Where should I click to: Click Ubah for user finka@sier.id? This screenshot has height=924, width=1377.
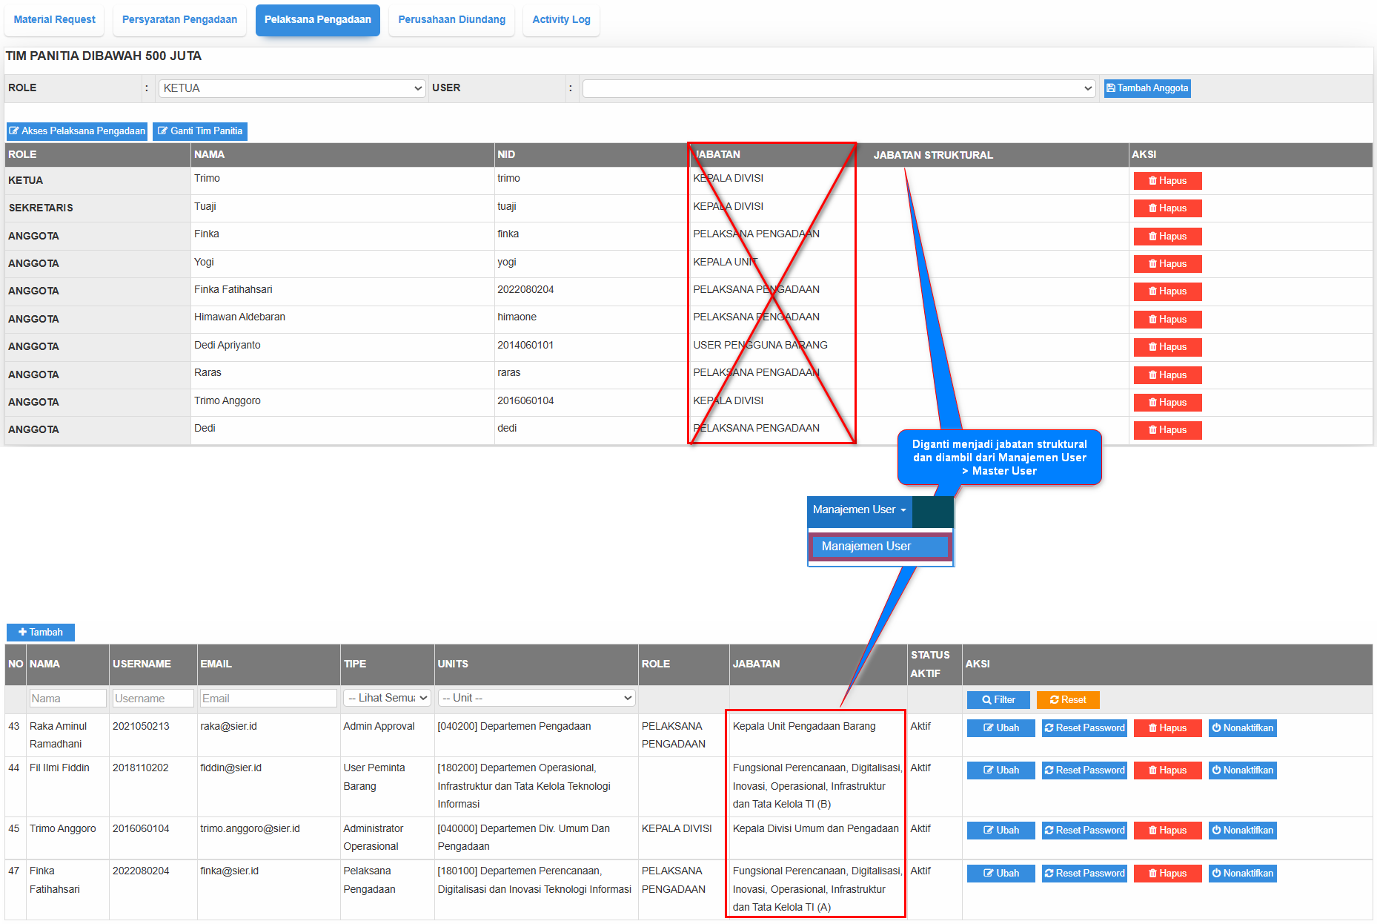pyautogui.click(x=1001, y=874)
